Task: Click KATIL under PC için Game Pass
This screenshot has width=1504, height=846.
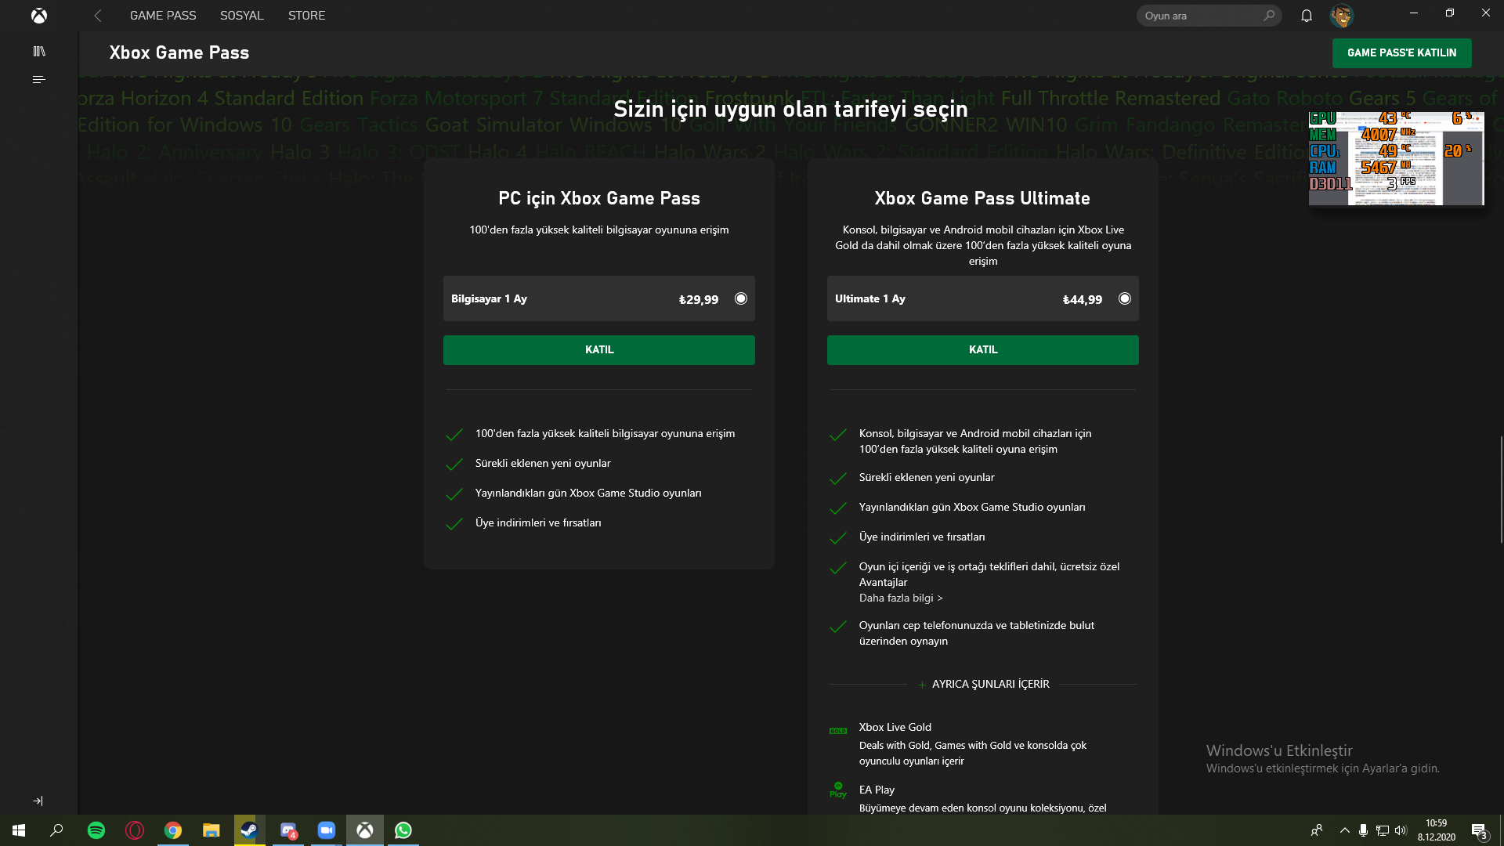Action: coord(598,350)
